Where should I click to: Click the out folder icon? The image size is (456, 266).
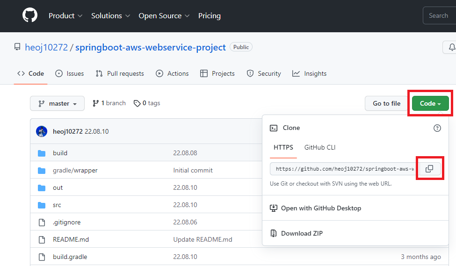pyautogui.click(x=42, y=188)
